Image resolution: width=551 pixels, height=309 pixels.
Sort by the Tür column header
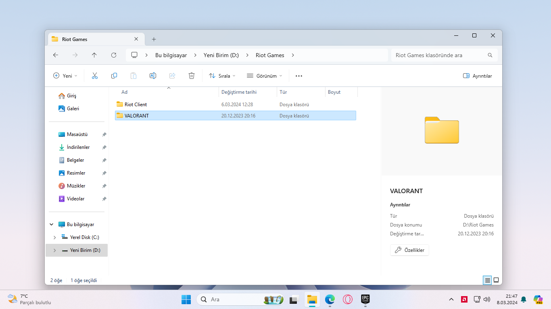click(301, 92)
